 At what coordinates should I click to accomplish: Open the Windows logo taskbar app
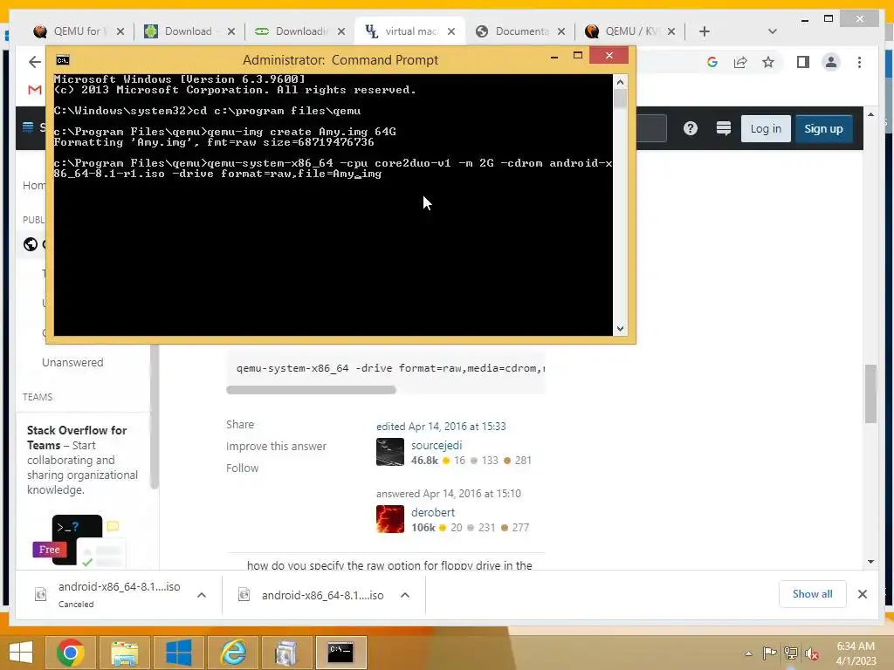point(178,653)
